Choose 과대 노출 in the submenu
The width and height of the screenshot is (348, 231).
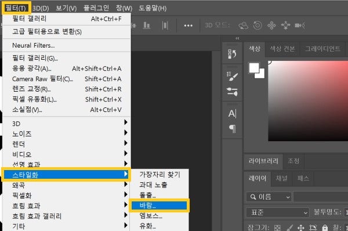click(160, 185)
